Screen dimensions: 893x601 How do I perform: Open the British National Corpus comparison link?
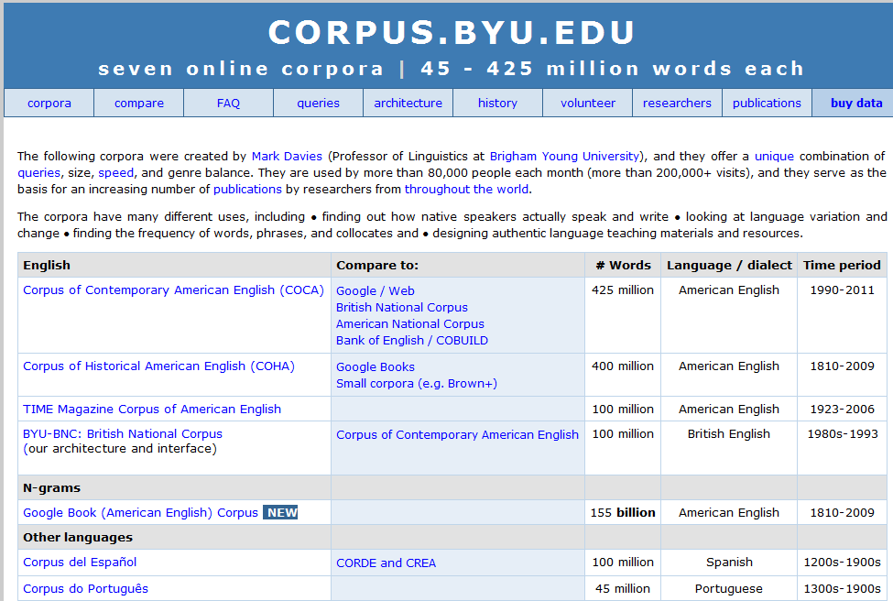coord(402,307)
